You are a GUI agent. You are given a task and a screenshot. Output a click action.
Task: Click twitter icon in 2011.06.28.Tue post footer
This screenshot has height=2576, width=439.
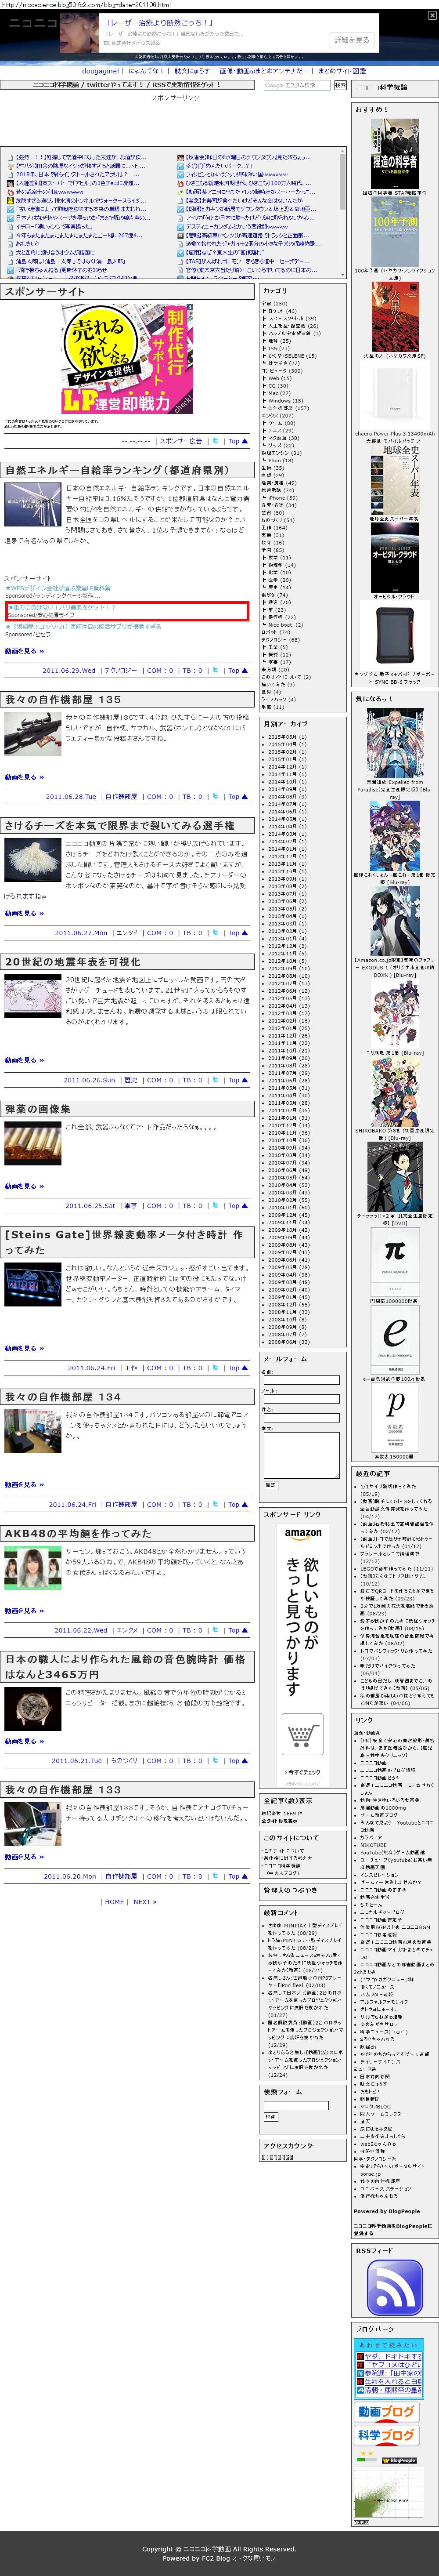click(x=215, y=797)
